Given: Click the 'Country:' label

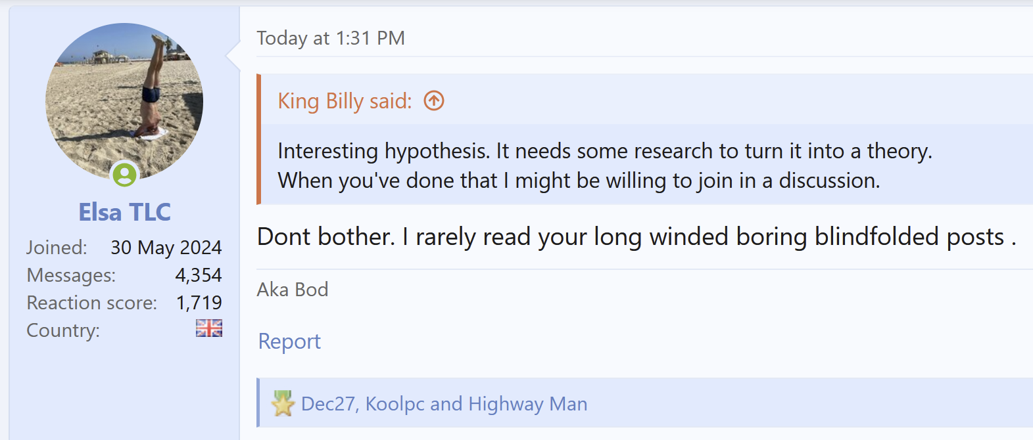Looking at the screenshot, I should (63, 330).
